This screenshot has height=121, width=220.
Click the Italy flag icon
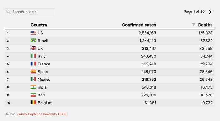(33, 56)
